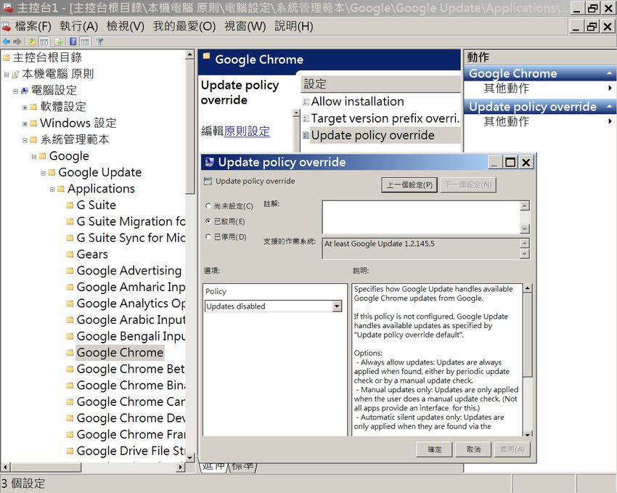Open the 執行(A) menu
Viewport: 617px width, 493px height.
coord(78,26)
